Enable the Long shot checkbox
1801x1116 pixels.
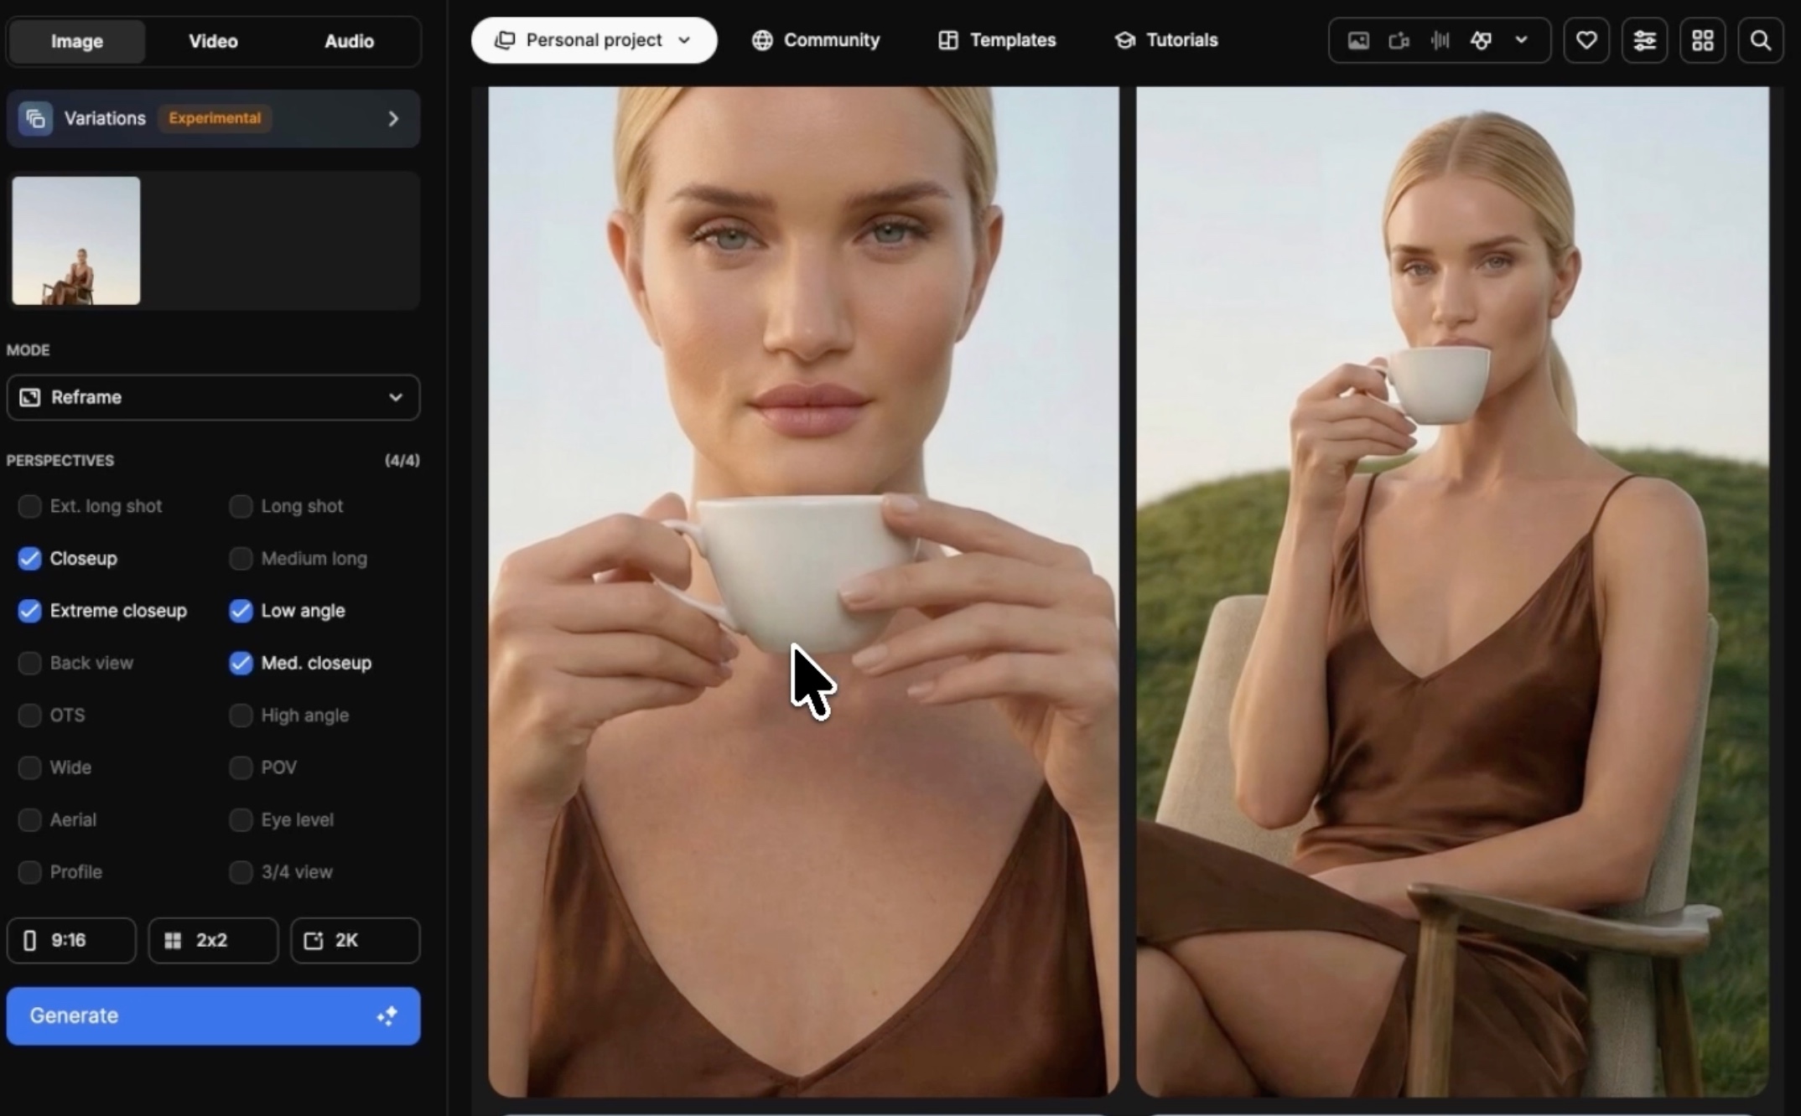(241, 506)
